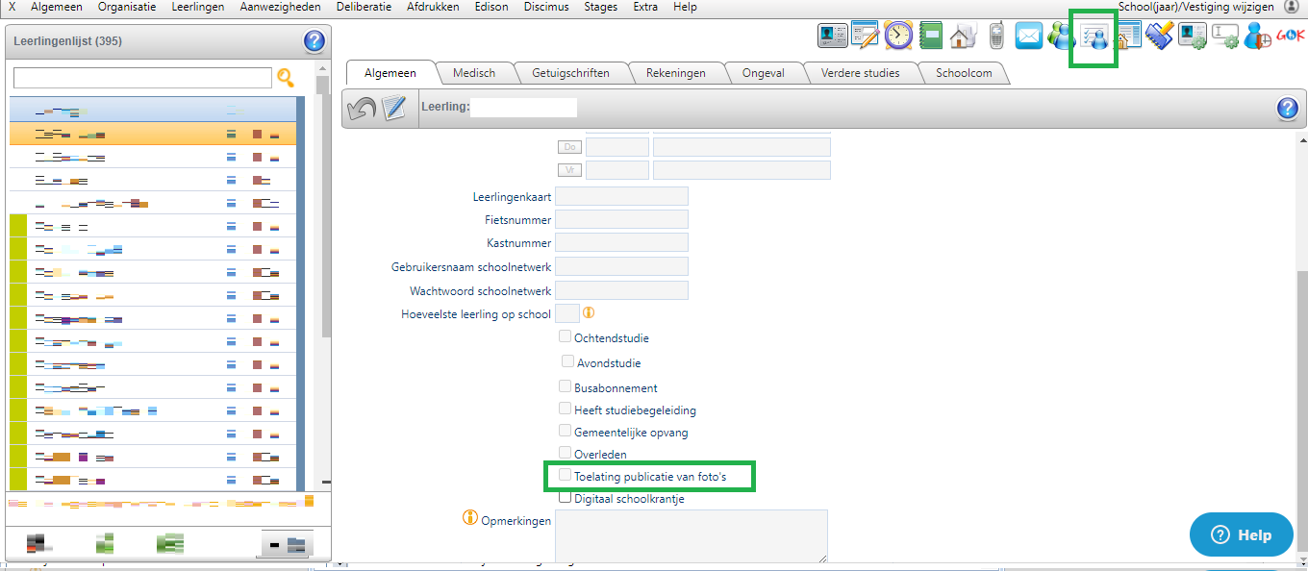Select the Verdere studies tab
Viewport: 1308px width, 571px height.
point(860,73)
